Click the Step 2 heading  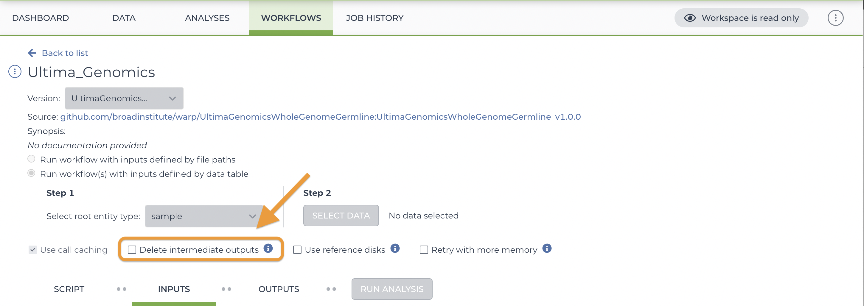317,193
